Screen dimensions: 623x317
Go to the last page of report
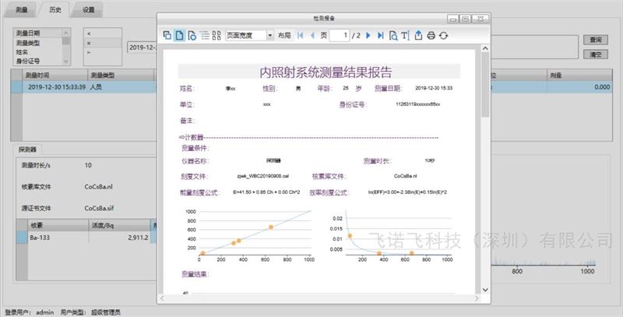(380, 35)
